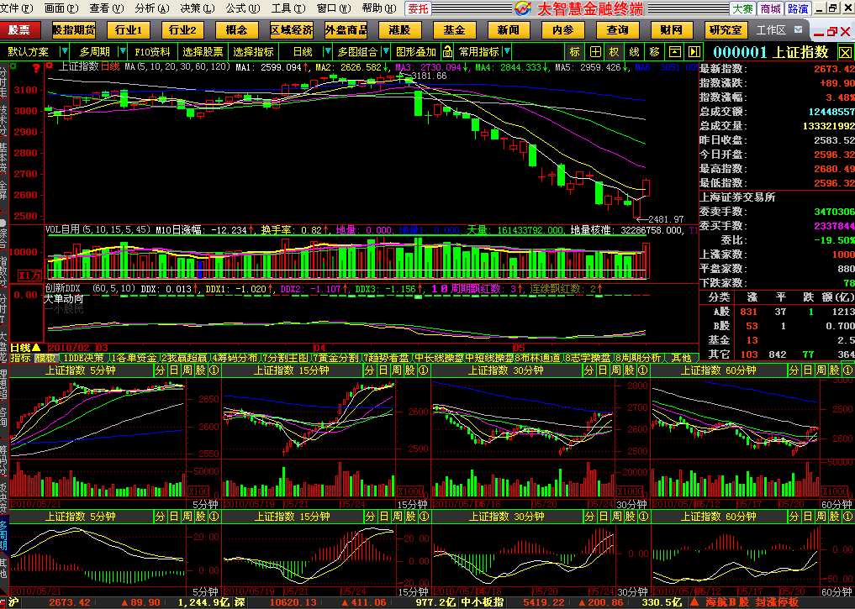Open the 新闻 news button
This screenshot has height=609, width=855.
click(x=508, y=30)
